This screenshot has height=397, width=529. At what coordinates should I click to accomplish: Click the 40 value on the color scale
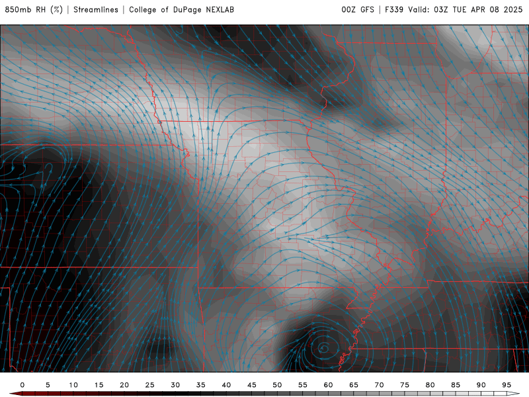pos(226,385)
